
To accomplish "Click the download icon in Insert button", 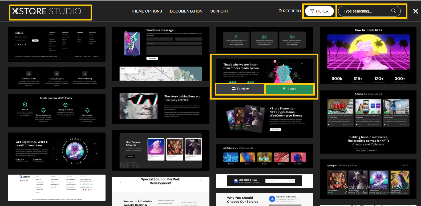I will point(284,89).
